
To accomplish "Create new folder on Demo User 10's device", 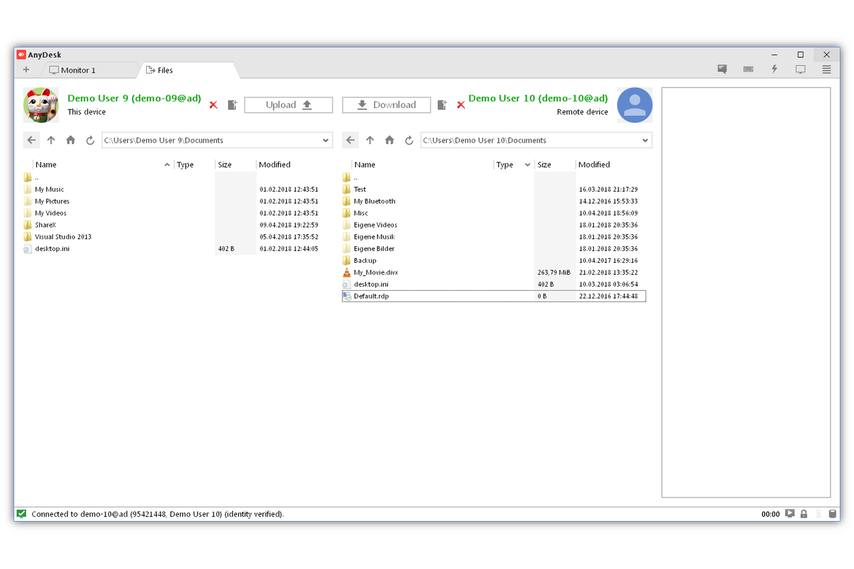I will pos(442,105).
